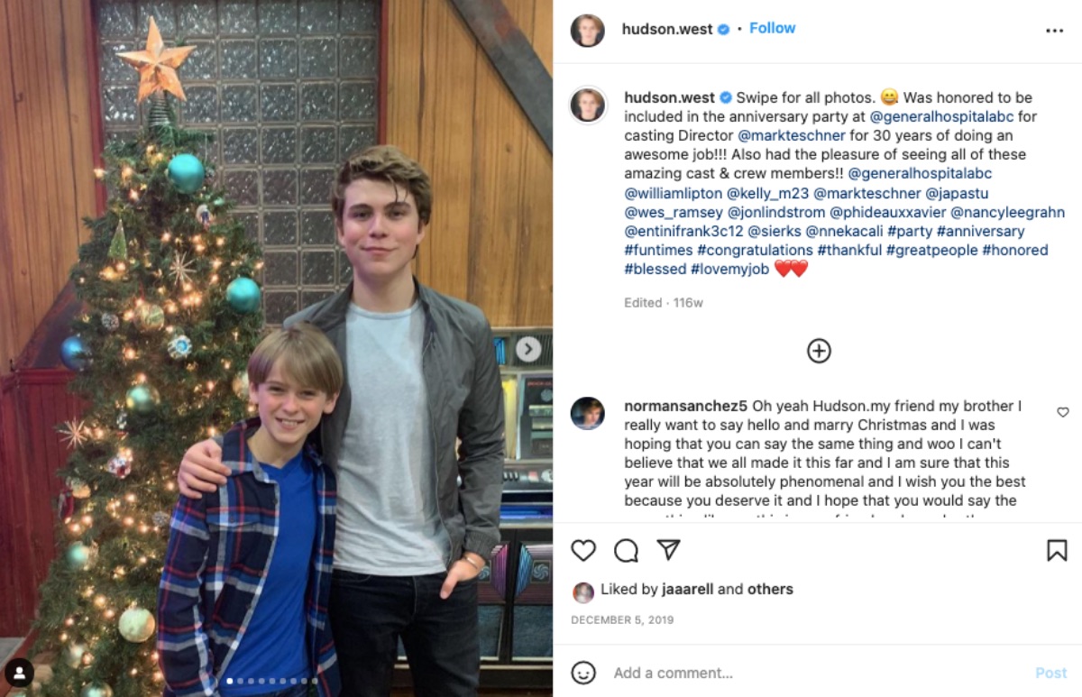Go to next photo with arrow
The width and height of the screenshot is (1082, 697).
(528, 349)
